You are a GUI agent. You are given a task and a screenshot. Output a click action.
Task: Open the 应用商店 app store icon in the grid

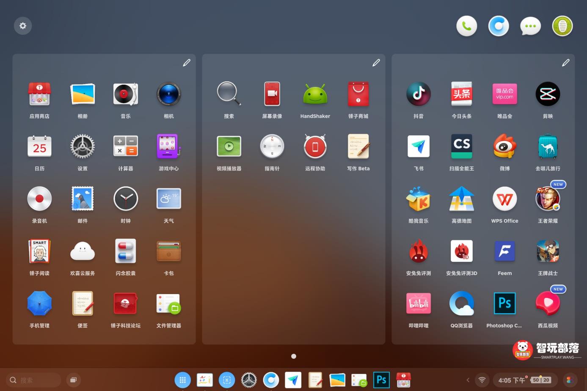39,94
